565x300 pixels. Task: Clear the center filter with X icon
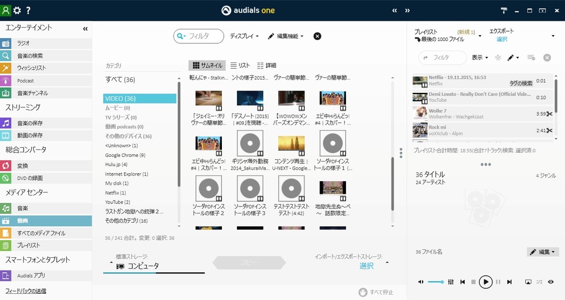pyautogui.click(x=317, y=36)
